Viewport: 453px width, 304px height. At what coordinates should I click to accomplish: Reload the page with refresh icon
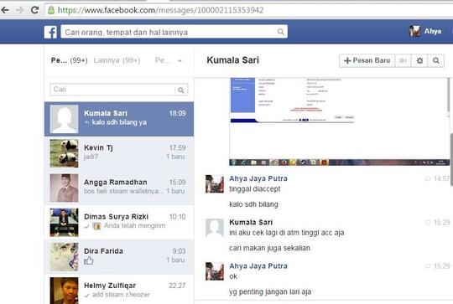click(34, 10)
